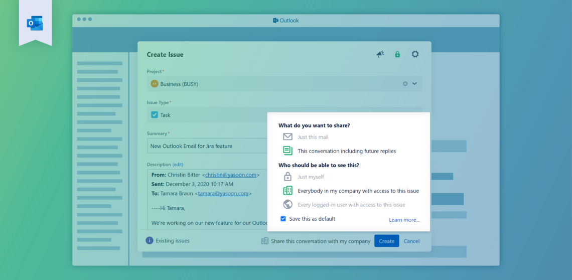This screenshot has width=572, height=280.
Task: Click the envelope mail icon
Action: point(288,137)
